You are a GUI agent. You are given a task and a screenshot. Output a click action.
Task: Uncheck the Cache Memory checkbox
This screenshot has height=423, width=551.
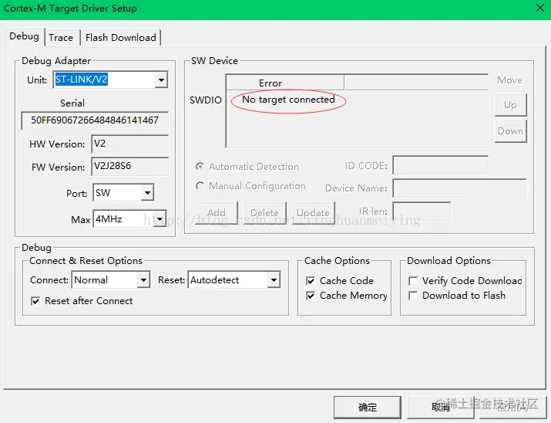tap(311, 296)
